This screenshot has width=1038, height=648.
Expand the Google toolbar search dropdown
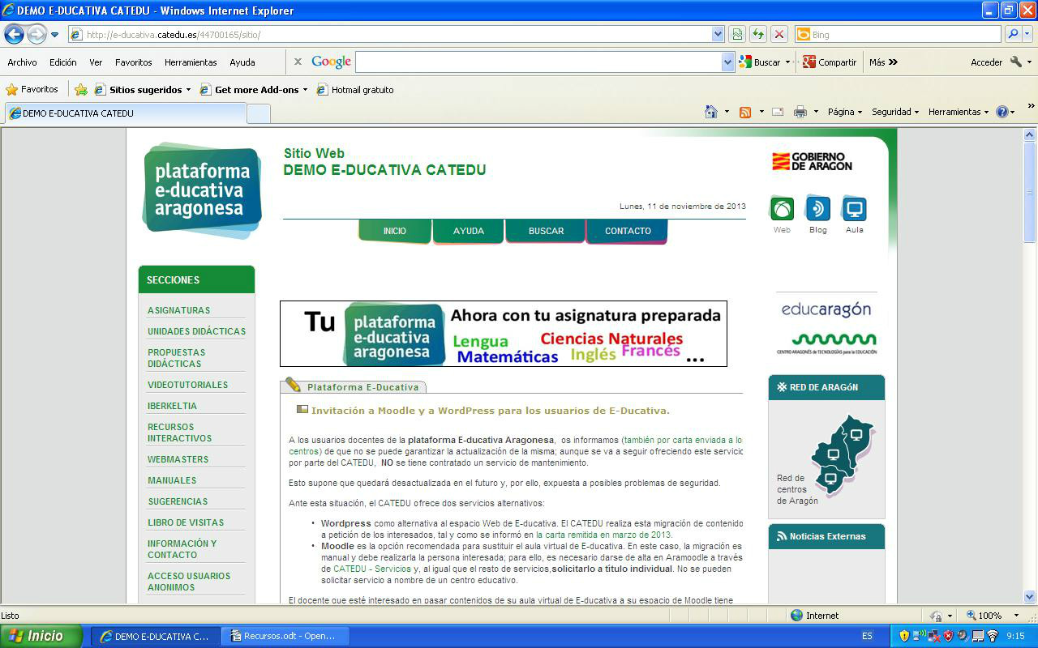pyautogui.click(x=727, y=62)
